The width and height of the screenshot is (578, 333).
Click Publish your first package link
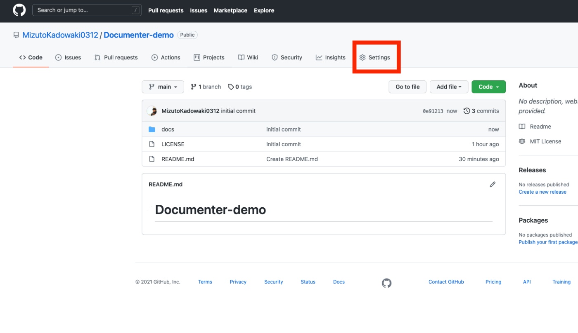548,242
